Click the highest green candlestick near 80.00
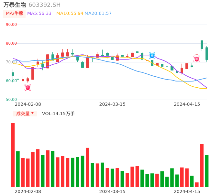222x196 pixels. 202,45
